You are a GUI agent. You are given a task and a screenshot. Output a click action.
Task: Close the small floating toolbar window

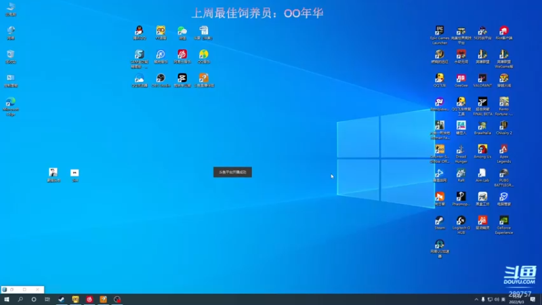point(37,289)
